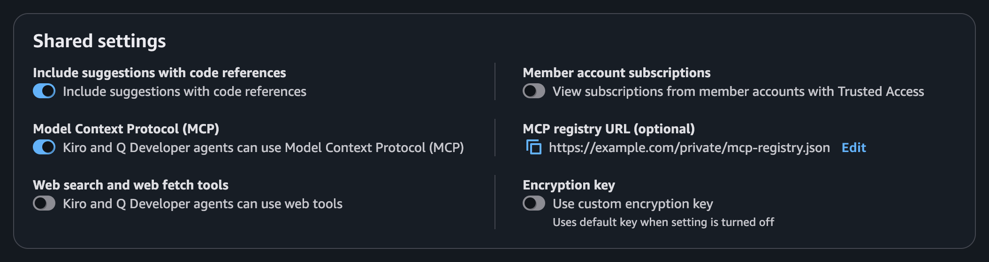Click the bold 'Encryption key' heading
The image size is (989, 262).
click(x=569, y=185)
